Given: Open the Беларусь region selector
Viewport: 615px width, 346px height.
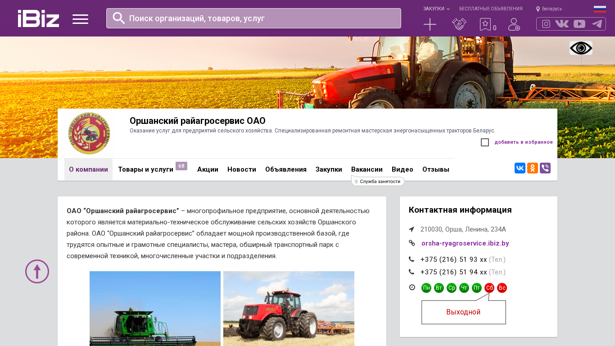Looking at the screenshot, I should 549,9.
